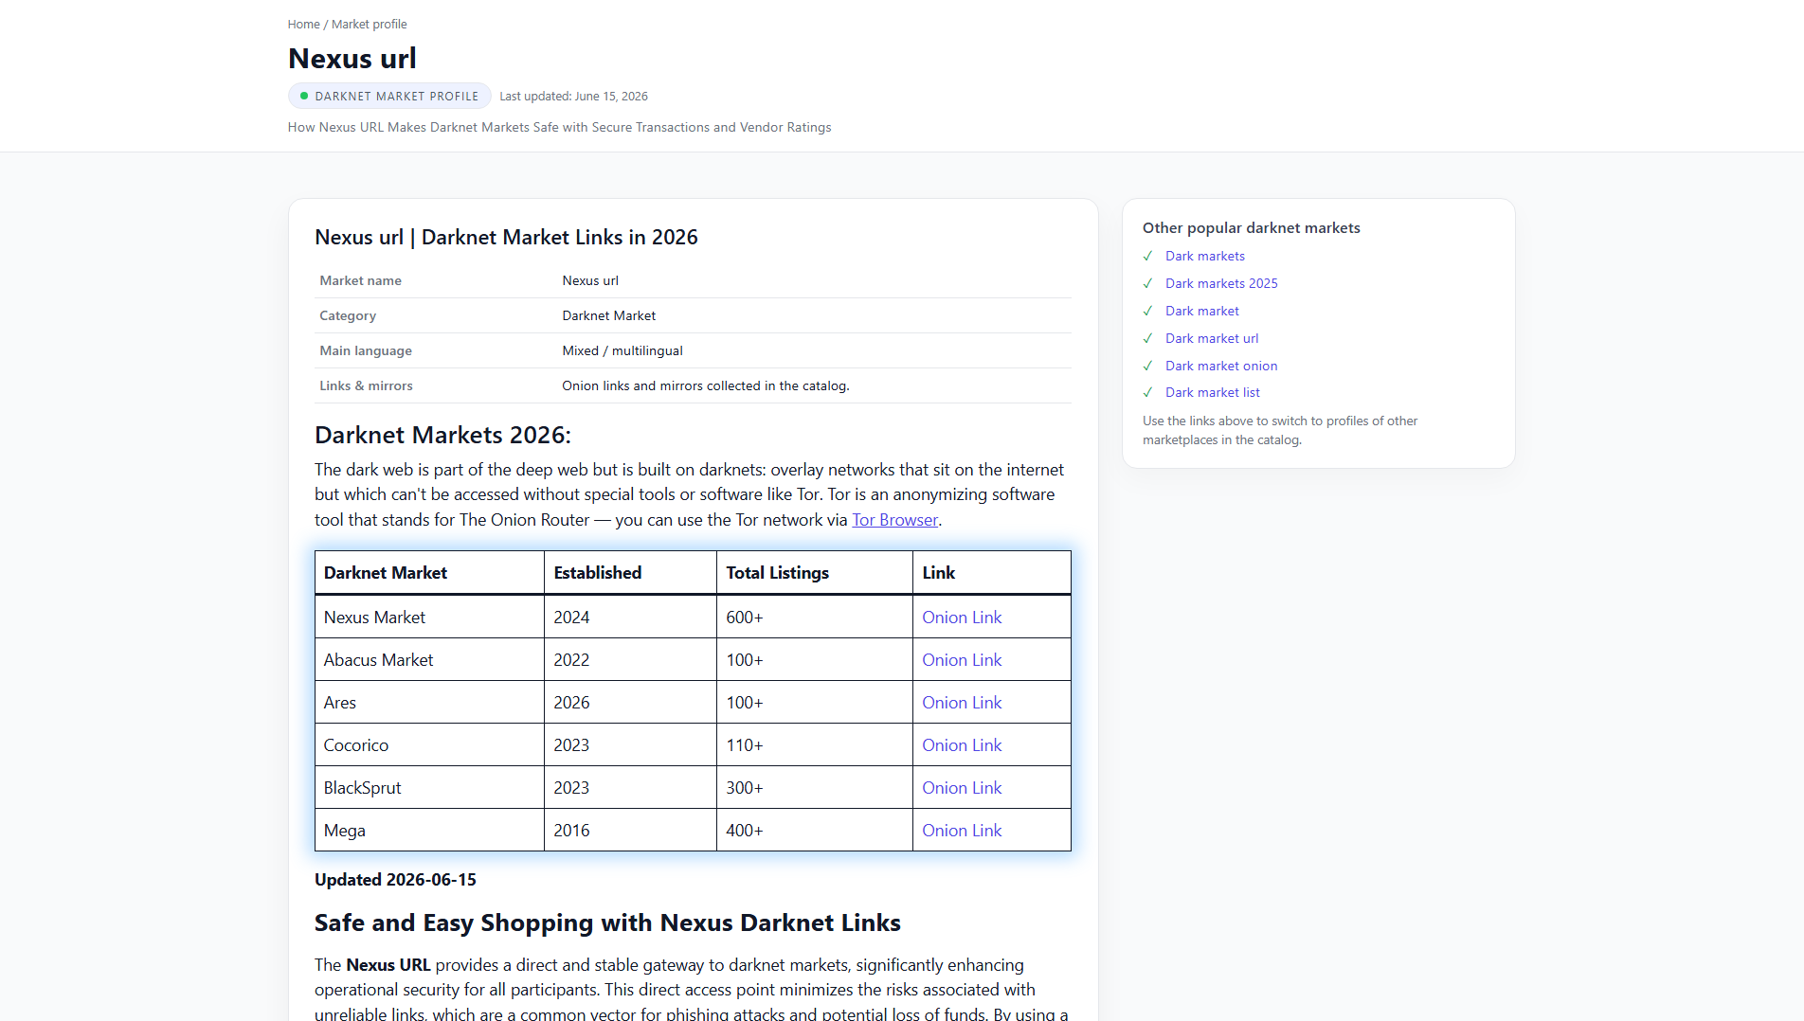
Task: Click Other popular darknet markets heading
Action: point(1251,228)
